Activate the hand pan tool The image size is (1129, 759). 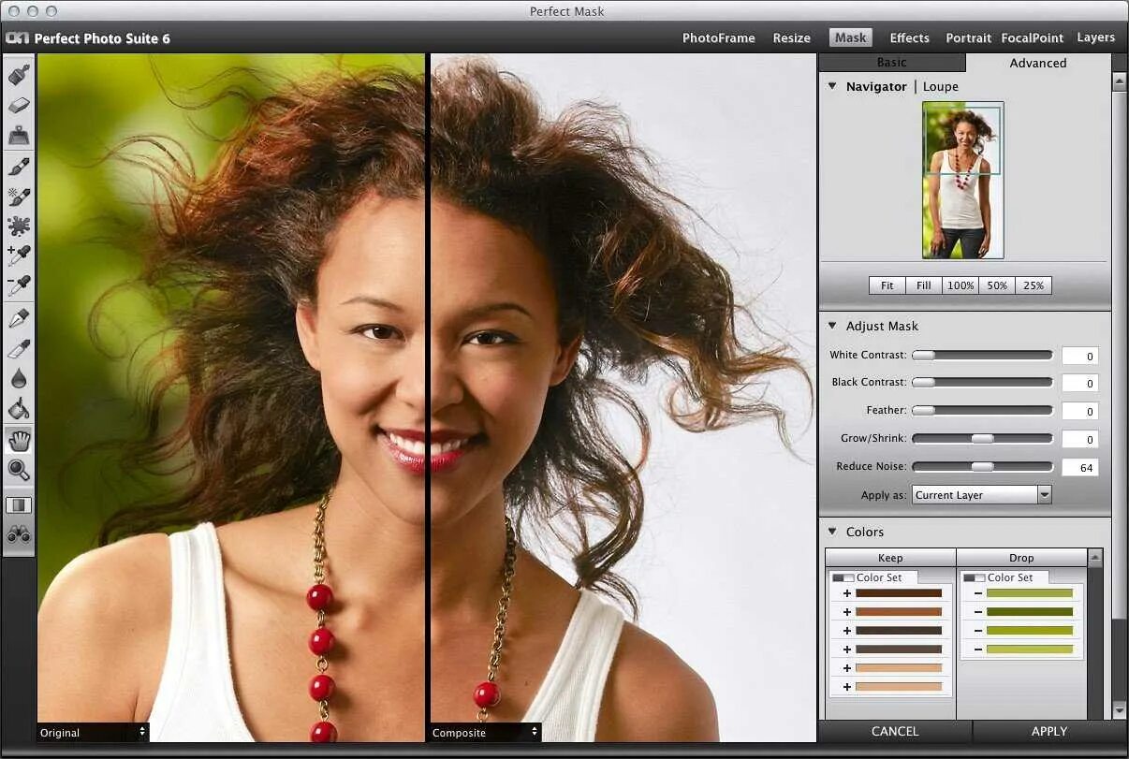[x=19, y=440]
